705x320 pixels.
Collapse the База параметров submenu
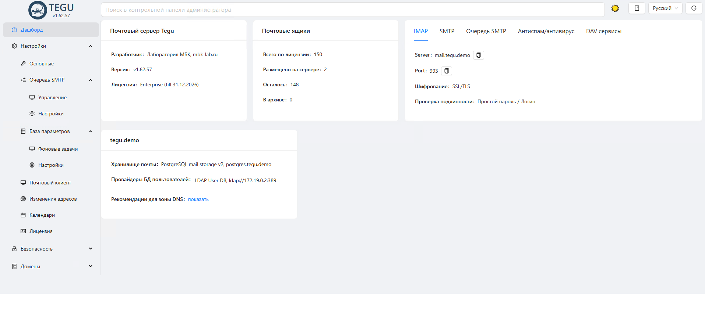pos(91,132)
